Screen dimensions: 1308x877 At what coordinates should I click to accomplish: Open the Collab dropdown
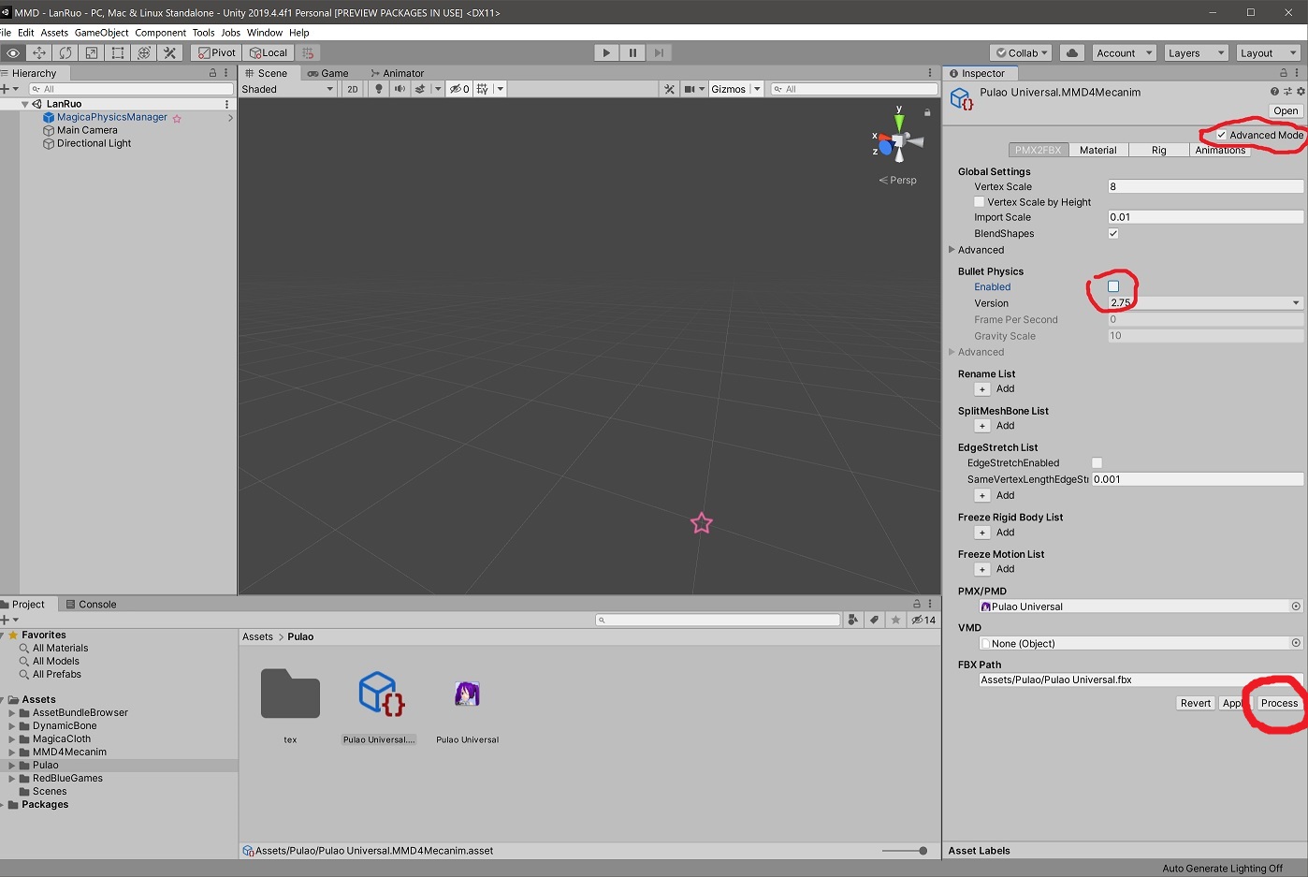pyautogui.click(x=1023, y=53)
